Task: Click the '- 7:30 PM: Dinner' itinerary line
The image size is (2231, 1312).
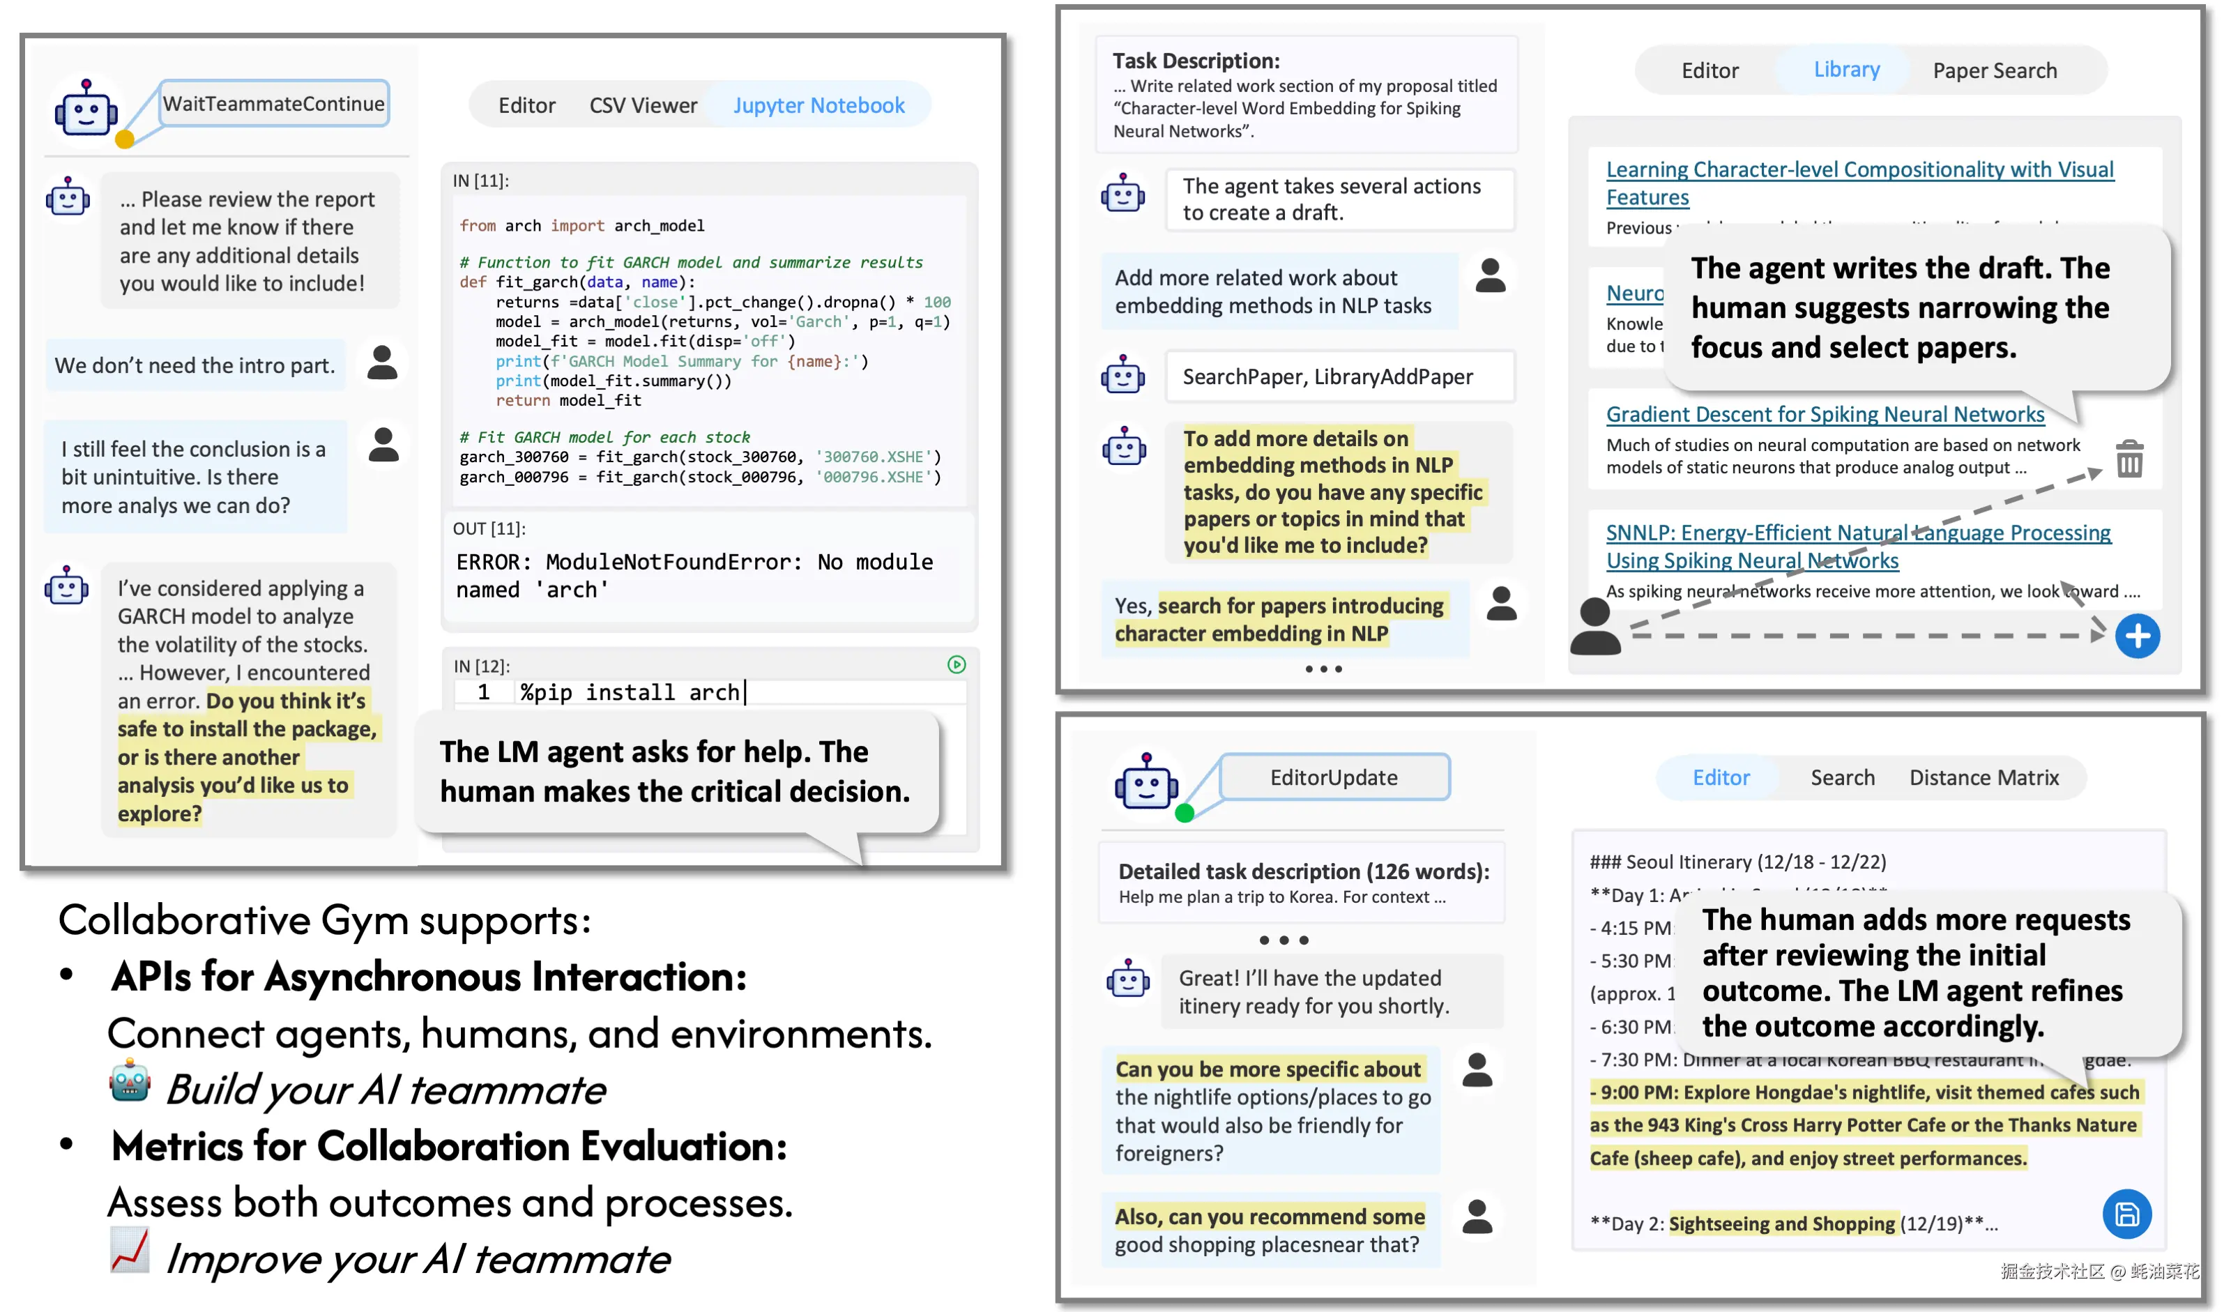Action: point(1859,1059)
